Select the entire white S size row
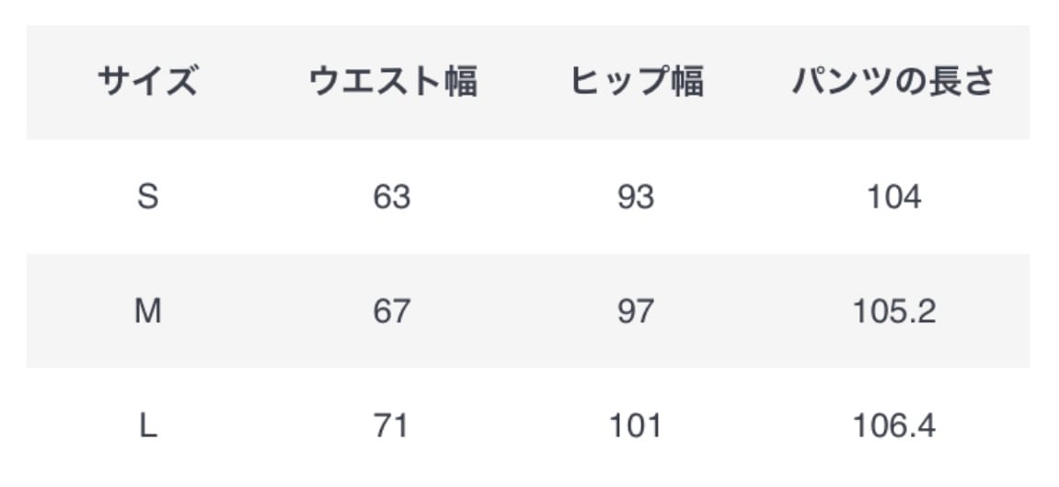This screenshot has height=487, width=1059. pos(515,226)
